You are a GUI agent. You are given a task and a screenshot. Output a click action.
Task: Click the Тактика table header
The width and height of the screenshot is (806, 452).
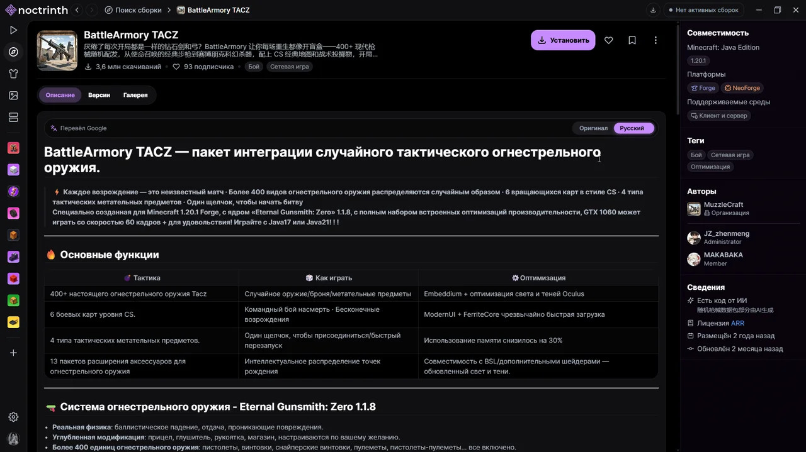point(142,278)
